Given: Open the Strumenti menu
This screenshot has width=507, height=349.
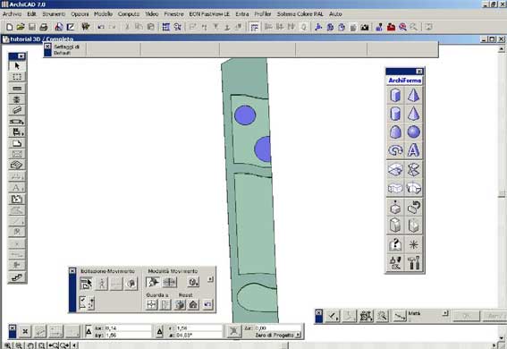Looking at the screenshot, I should (x=54, y=14).
